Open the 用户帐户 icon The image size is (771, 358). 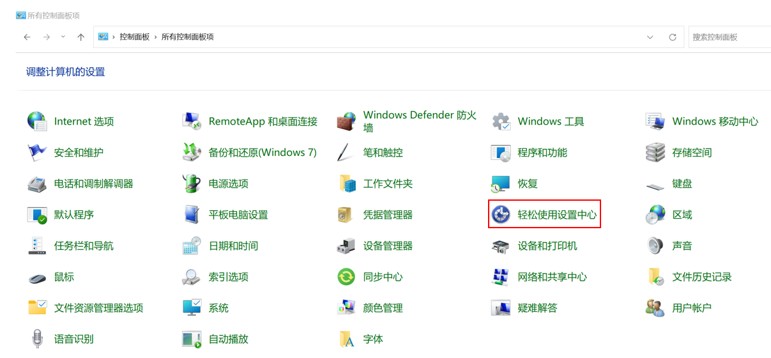(655, 307)
